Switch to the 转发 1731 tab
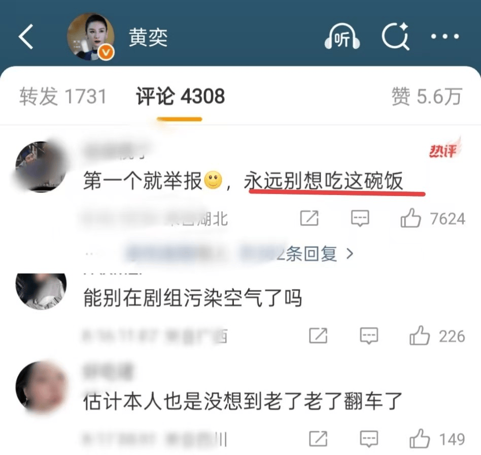The width and height of the screenshot is (481, 455). pos(63,96)
